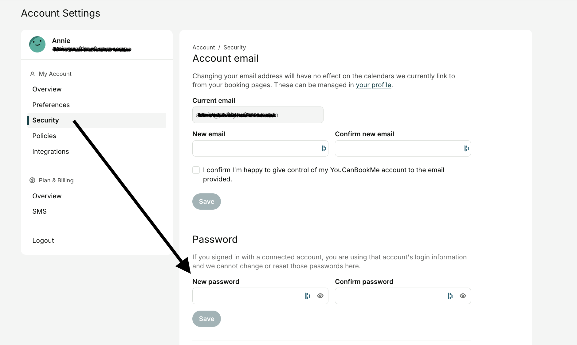This screenshot has width=577, height=345.
Task: Click password manager icon in New email field
Action: (x=324, y=149)
